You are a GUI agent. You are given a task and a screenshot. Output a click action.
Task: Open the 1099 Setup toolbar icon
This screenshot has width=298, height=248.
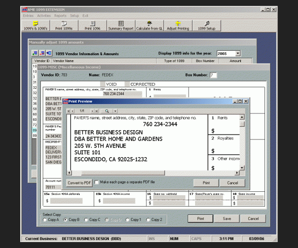point(206,26)
